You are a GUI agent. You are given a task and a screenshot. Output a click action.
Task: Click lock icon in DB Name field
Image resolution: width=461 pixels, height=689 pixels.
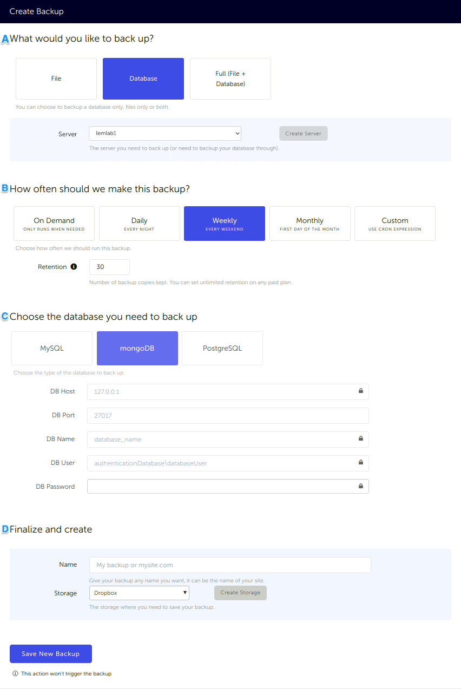(361, 438)
